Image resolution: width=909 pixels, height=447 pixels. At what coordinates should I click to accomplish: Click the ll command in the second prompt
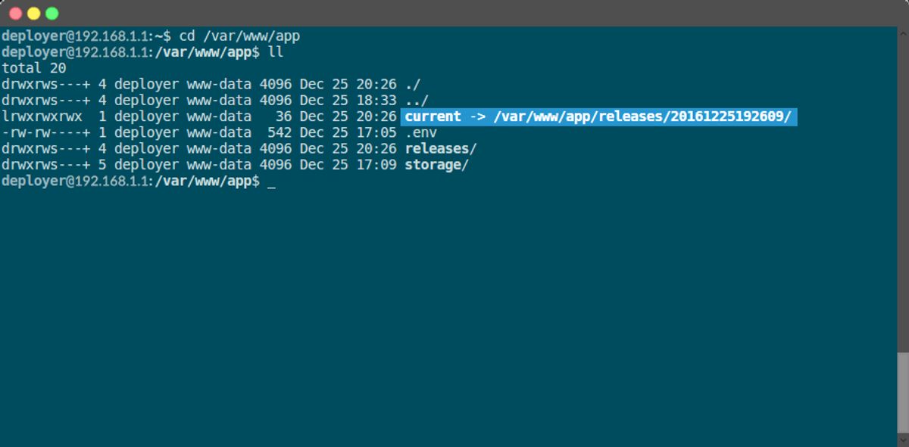[276, 51]
